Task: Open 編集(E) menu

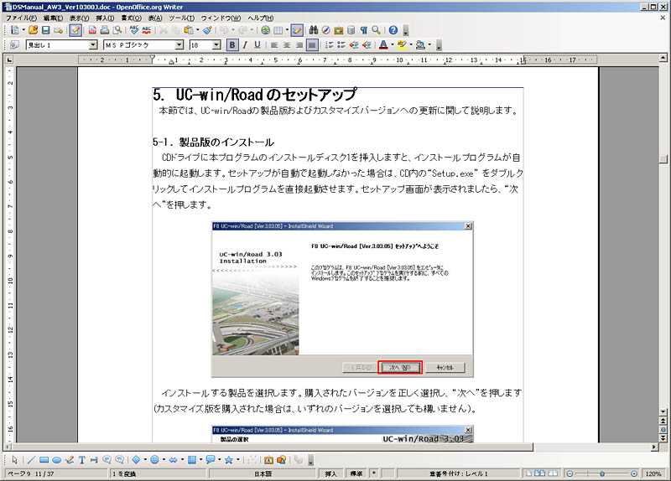Action: pos(53,18)
